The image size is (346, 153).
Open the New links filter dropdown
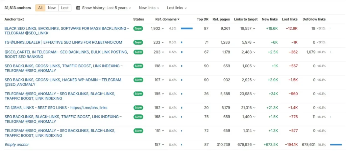[149, 8]
